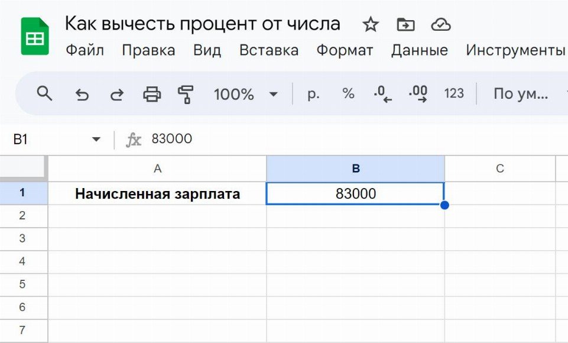
Task: Apply ruble currency format
Action: [x=313, y=93]
